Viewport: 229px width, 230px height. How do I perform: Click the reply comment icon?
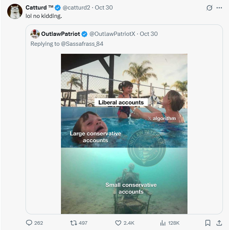[x=29, y=223]
